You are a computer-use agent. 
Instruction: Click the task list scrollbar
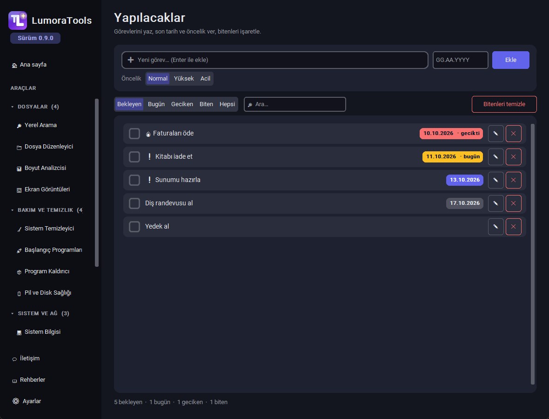533,254
